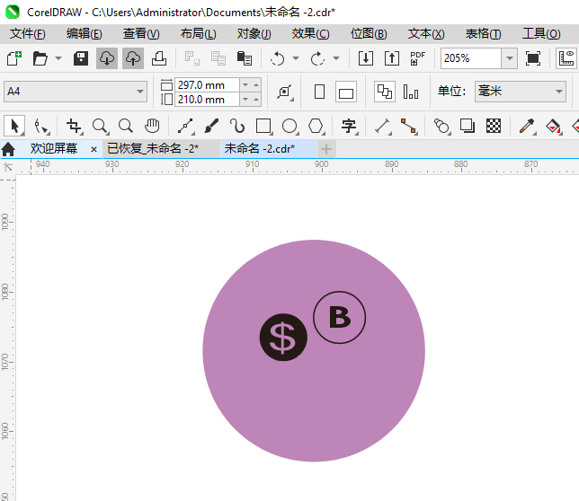Open the zoom level dropdown arrow
Image resolution: width=579 pixels, height=501 pixels.
510,58
